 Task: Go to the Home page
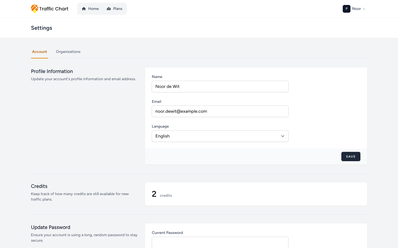(90, 9)
